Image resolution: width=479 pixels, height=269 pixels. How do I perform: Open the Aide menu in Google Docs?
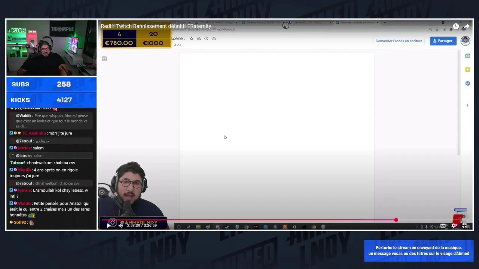(178, 45)
